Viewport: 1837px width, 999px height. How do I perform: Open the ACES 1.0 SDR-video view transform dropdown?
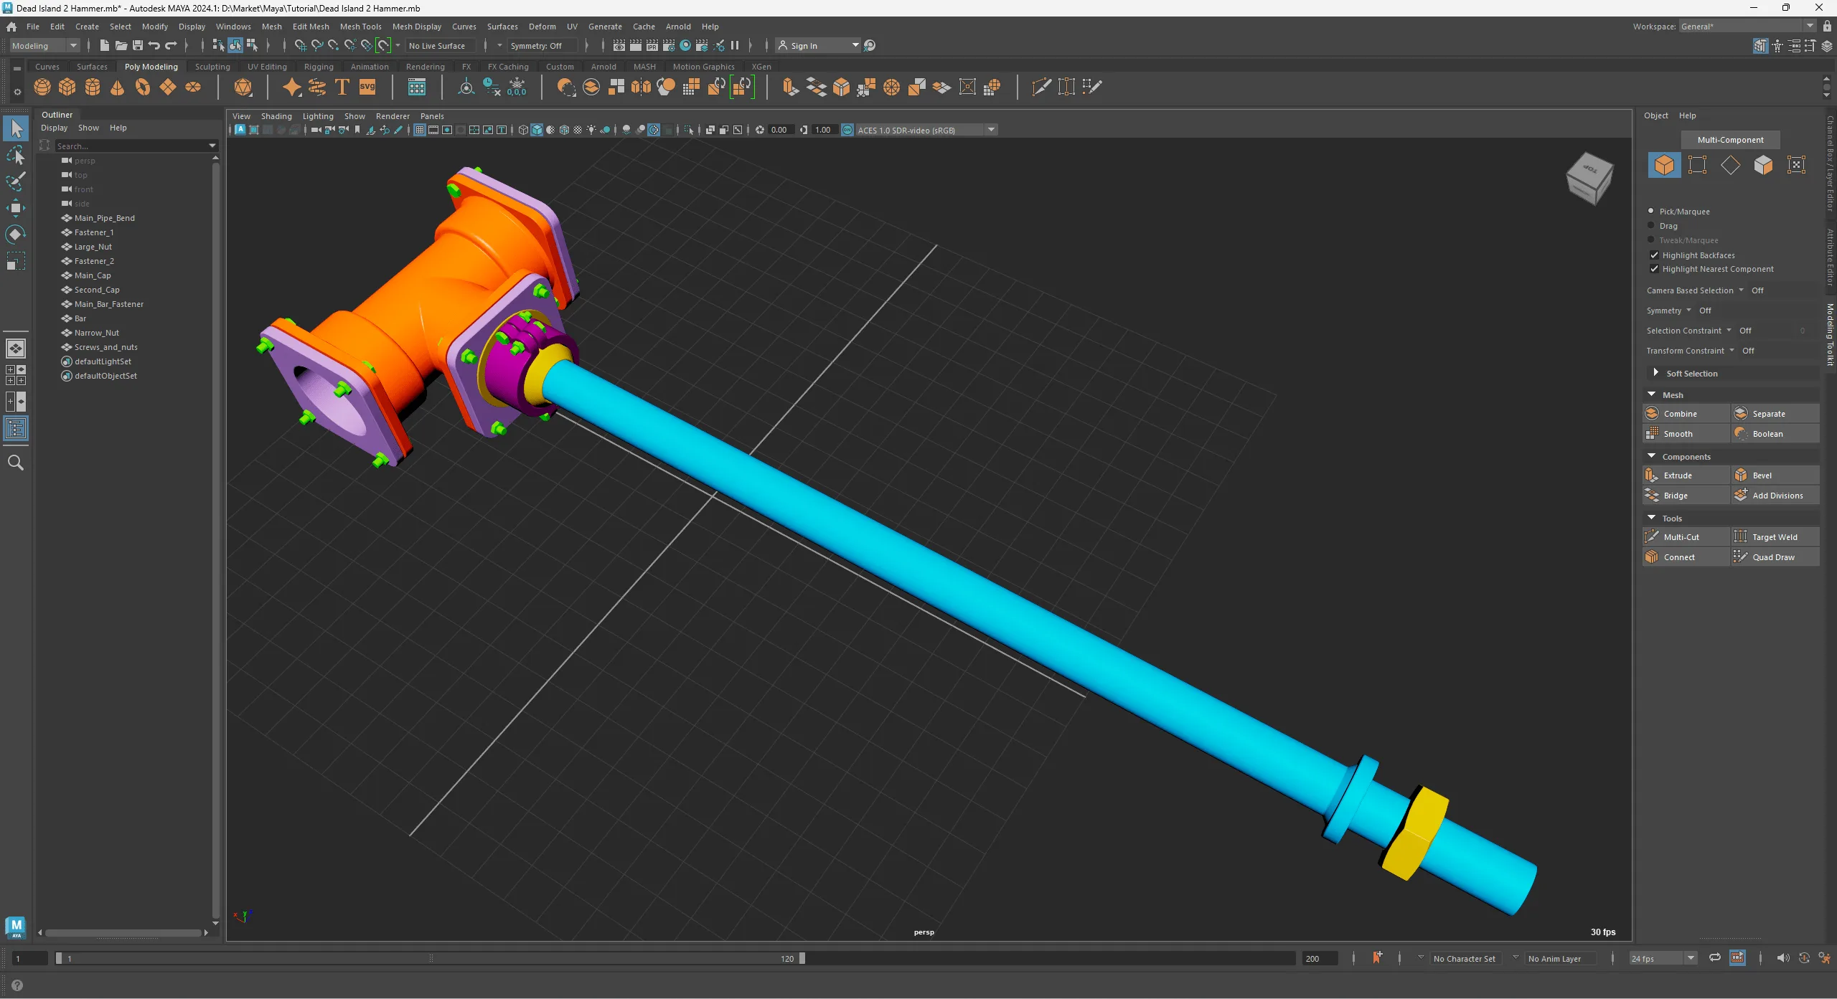coord(926,130)
